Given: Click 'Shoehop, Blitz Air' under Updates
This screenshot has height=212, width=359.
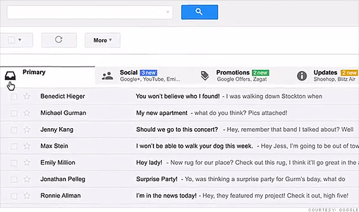Looking at the screenshot, I should pos(335,79).
